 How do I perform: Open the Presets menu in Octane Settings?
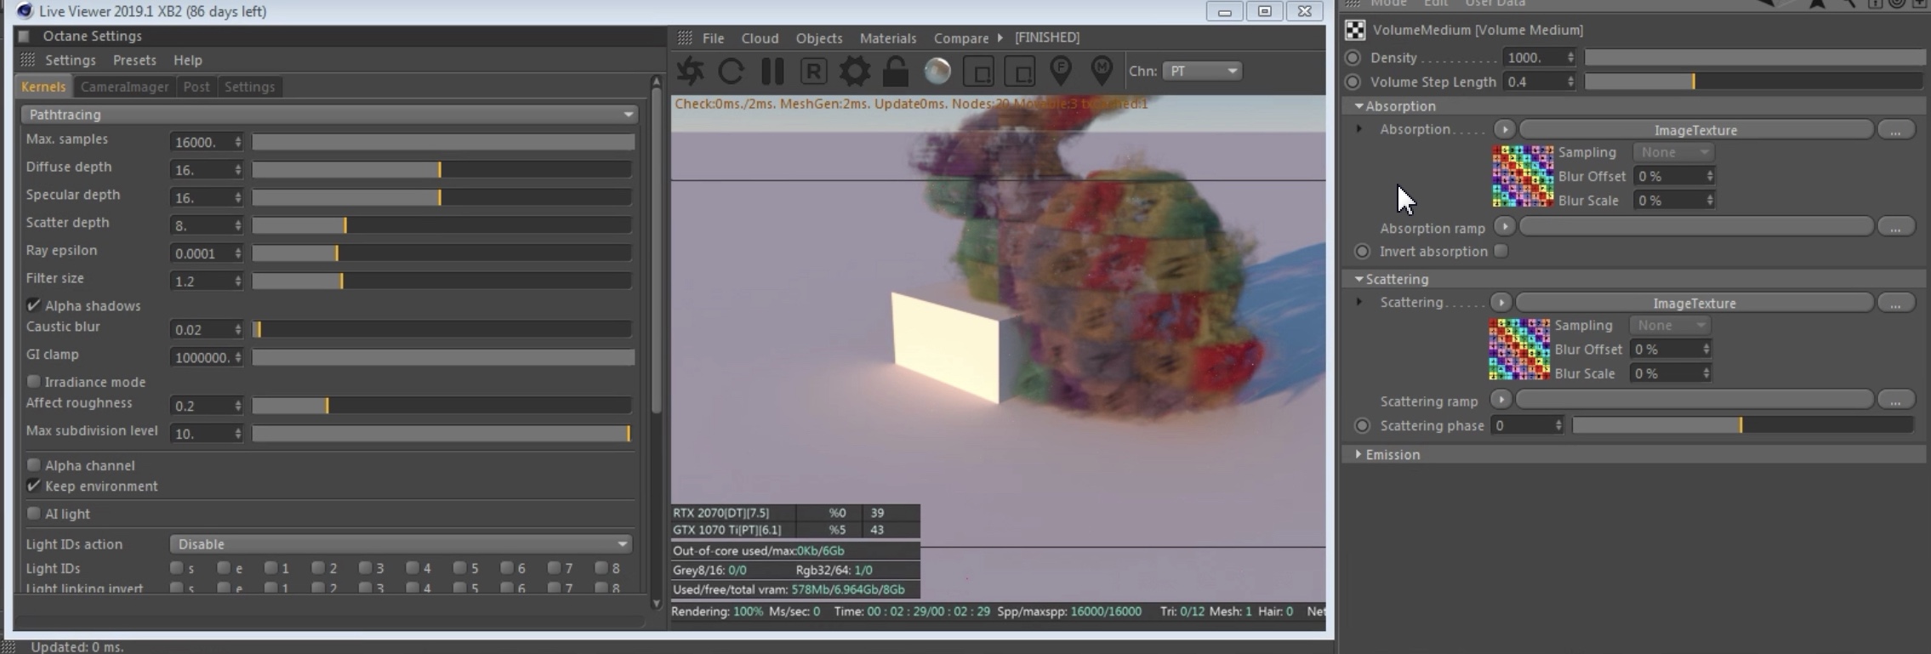point(134,60)
